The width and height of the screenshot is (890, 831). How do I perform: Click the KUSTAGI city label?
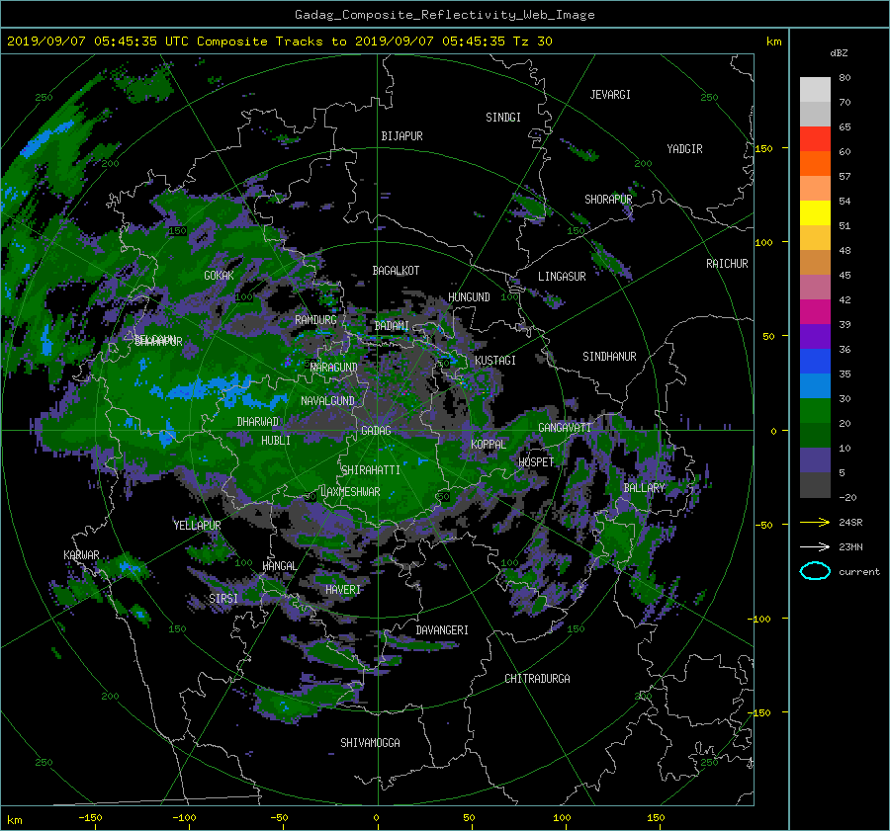(495, 361)
